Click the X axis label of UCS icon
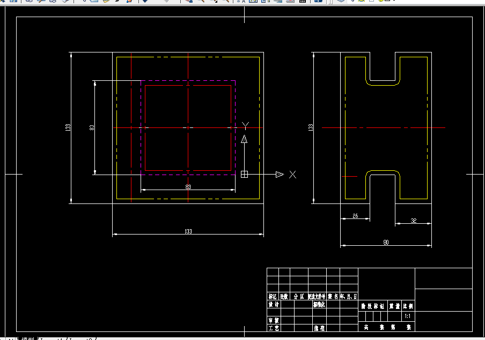 292,175
